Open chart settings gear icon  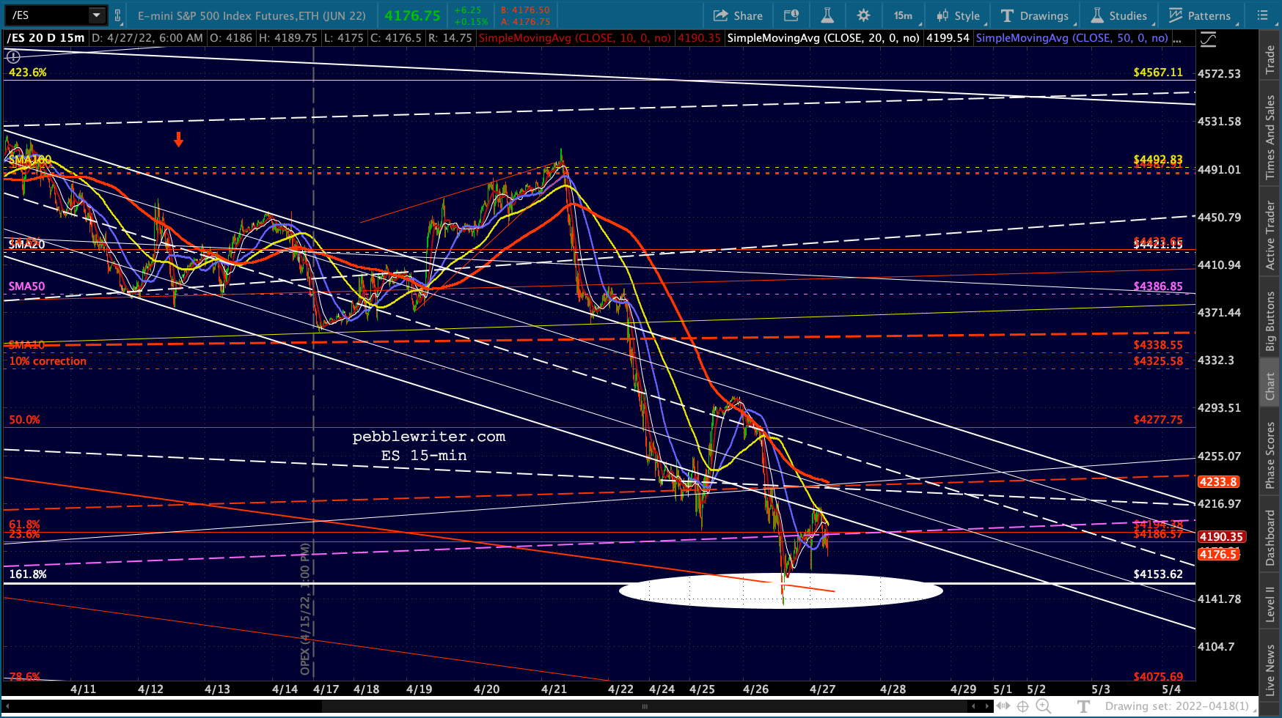click(x=863, y=15)
